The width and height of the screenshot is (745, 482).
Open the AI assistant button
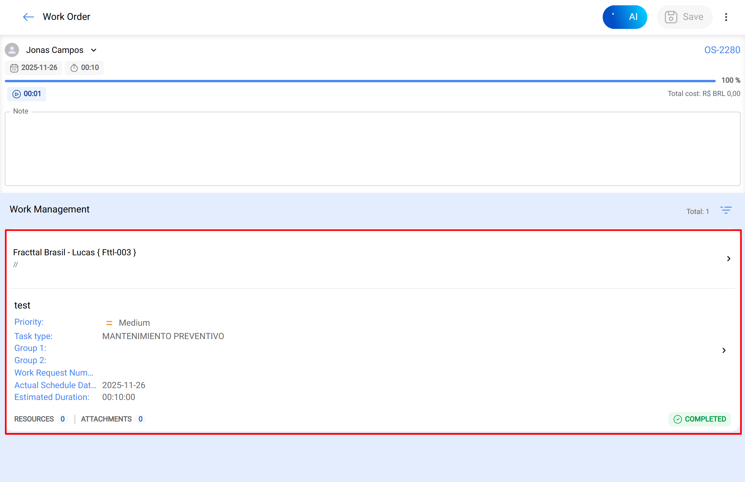624,17
